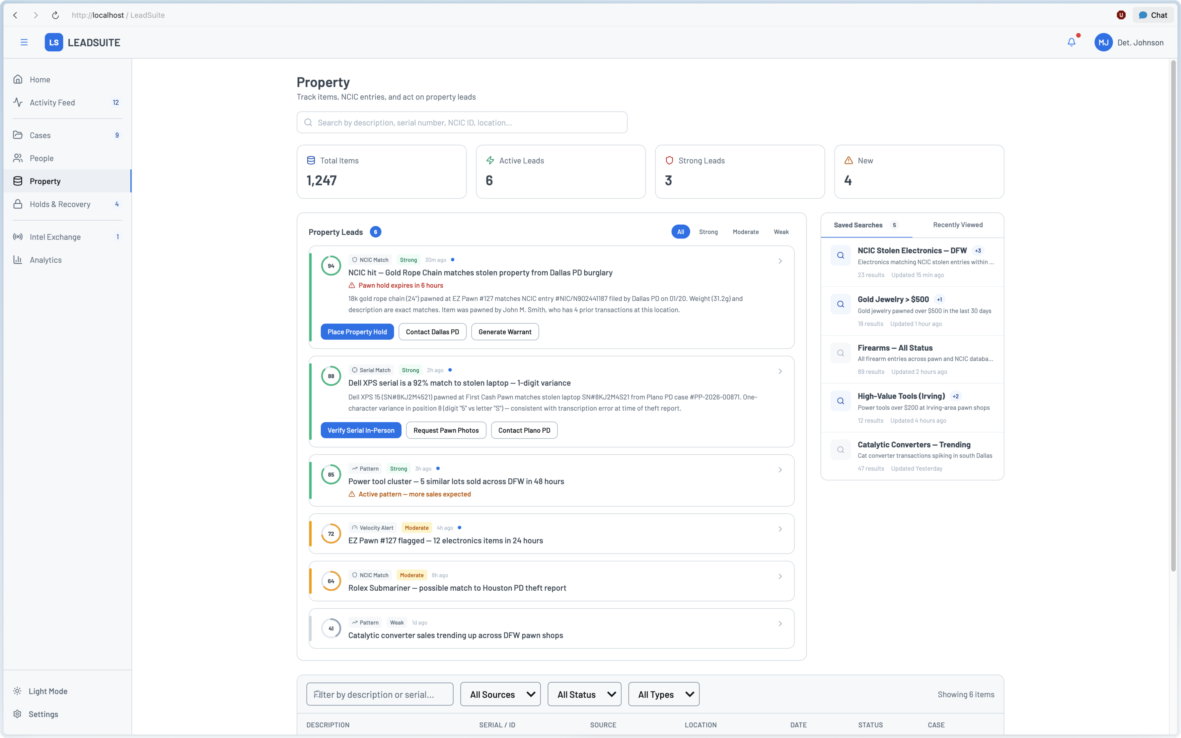Reload the page using the browser refresh icon
Screen dimensions: 1181x738
tap(56, 15)
